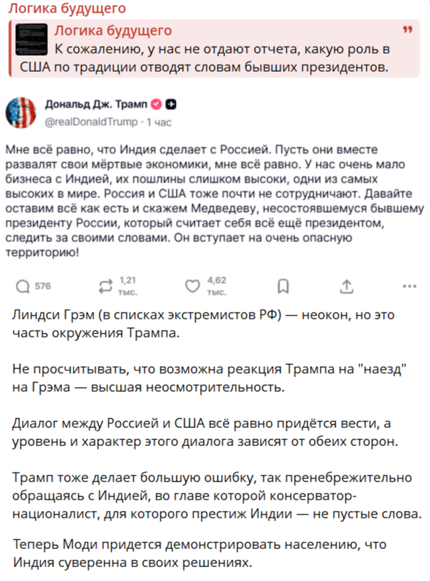
Task: Click the 576 replies count
Action: coord(42,286)
